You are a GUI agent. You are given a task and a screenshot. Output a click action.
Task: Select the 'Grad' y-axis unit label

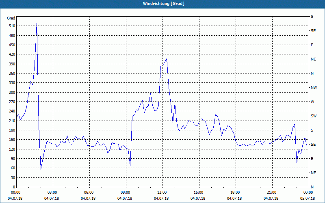click(11, 18)
